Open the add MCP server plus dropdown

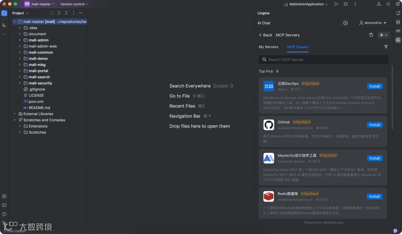[383, 35]
